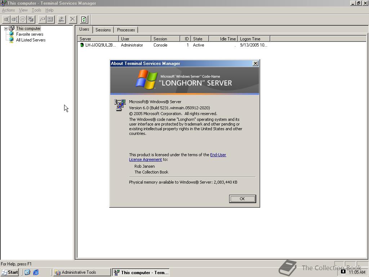The height and width of the screenshot is (277, 369).
Task: Open the Help menu
Action: [49, 10]
